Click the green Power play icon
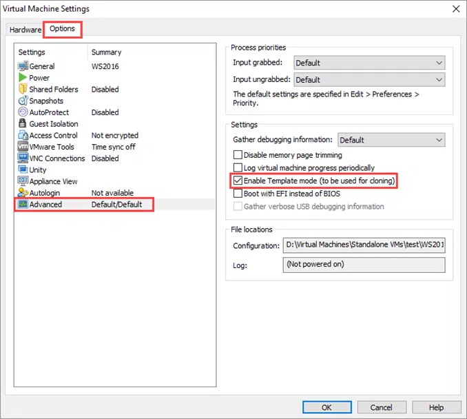 23,77
